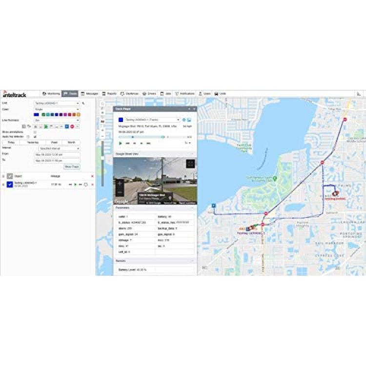Viewport: 366px width, 366px height.
Task: Uncheck the Apply trip detector checkbox
Action: pos(35,137)
